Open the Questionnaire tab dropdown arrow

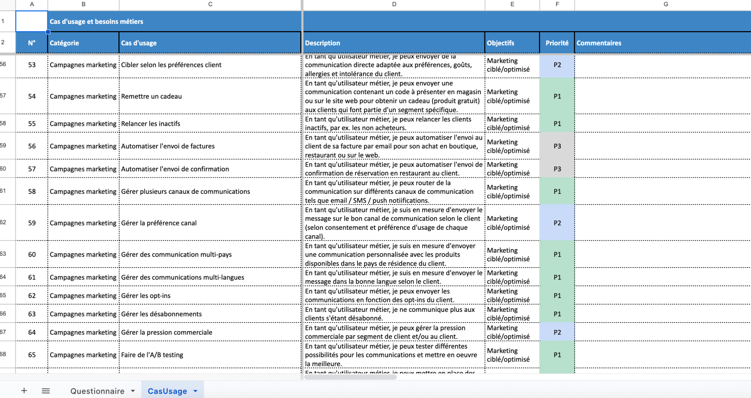click(x=133, y=391)
